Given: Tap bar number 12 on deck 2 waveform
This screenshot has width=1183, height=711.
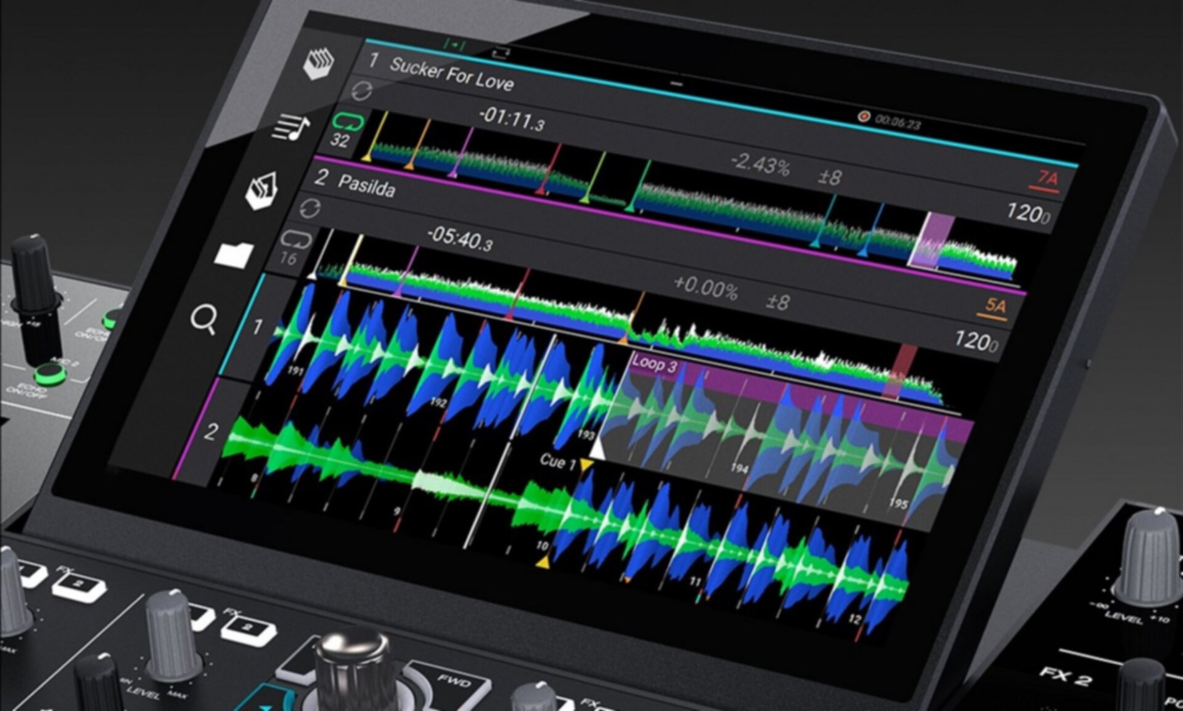Looking at the screenshot, I should point(854,619).
